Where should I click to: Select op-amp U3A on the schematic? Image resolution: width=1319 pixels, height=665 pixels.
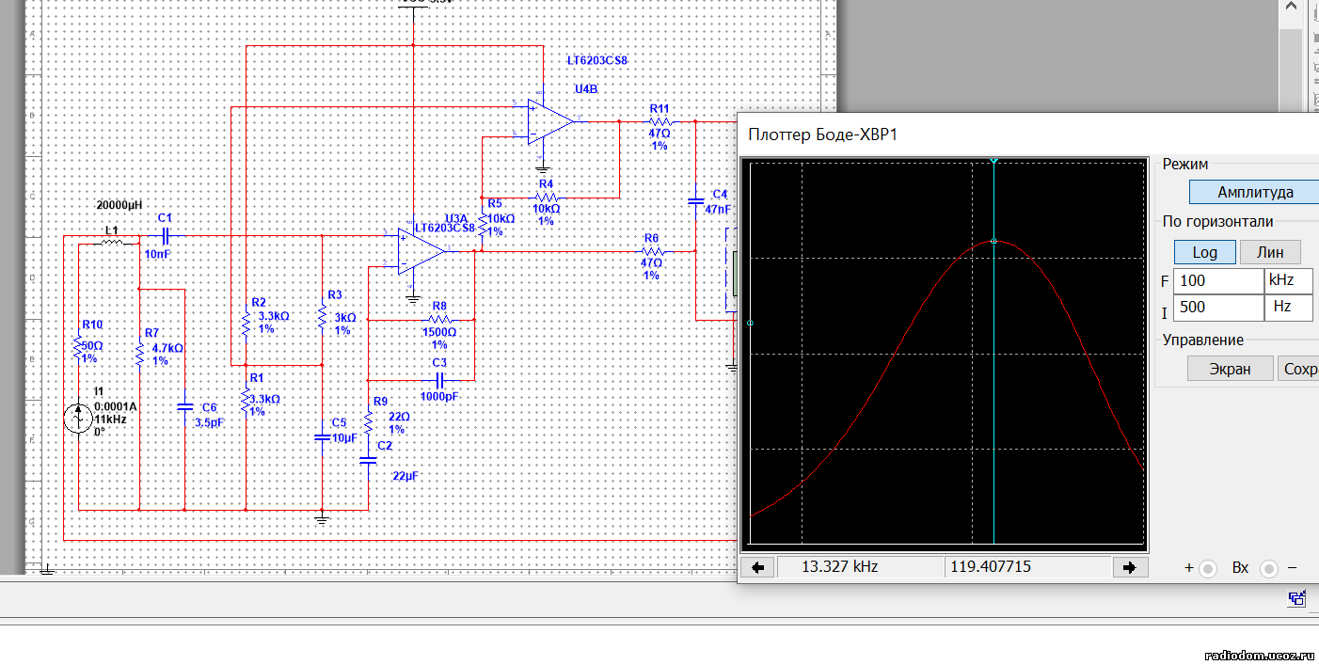click(x=421, y=252)
